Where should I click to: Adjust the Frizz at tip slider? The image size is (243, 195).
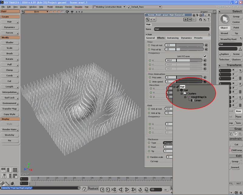tap(190, 49)
